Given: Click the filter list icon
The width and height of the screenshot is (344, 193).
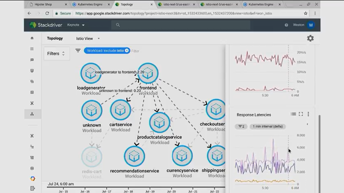Looking at the screenshot, I should coord(78,51).
